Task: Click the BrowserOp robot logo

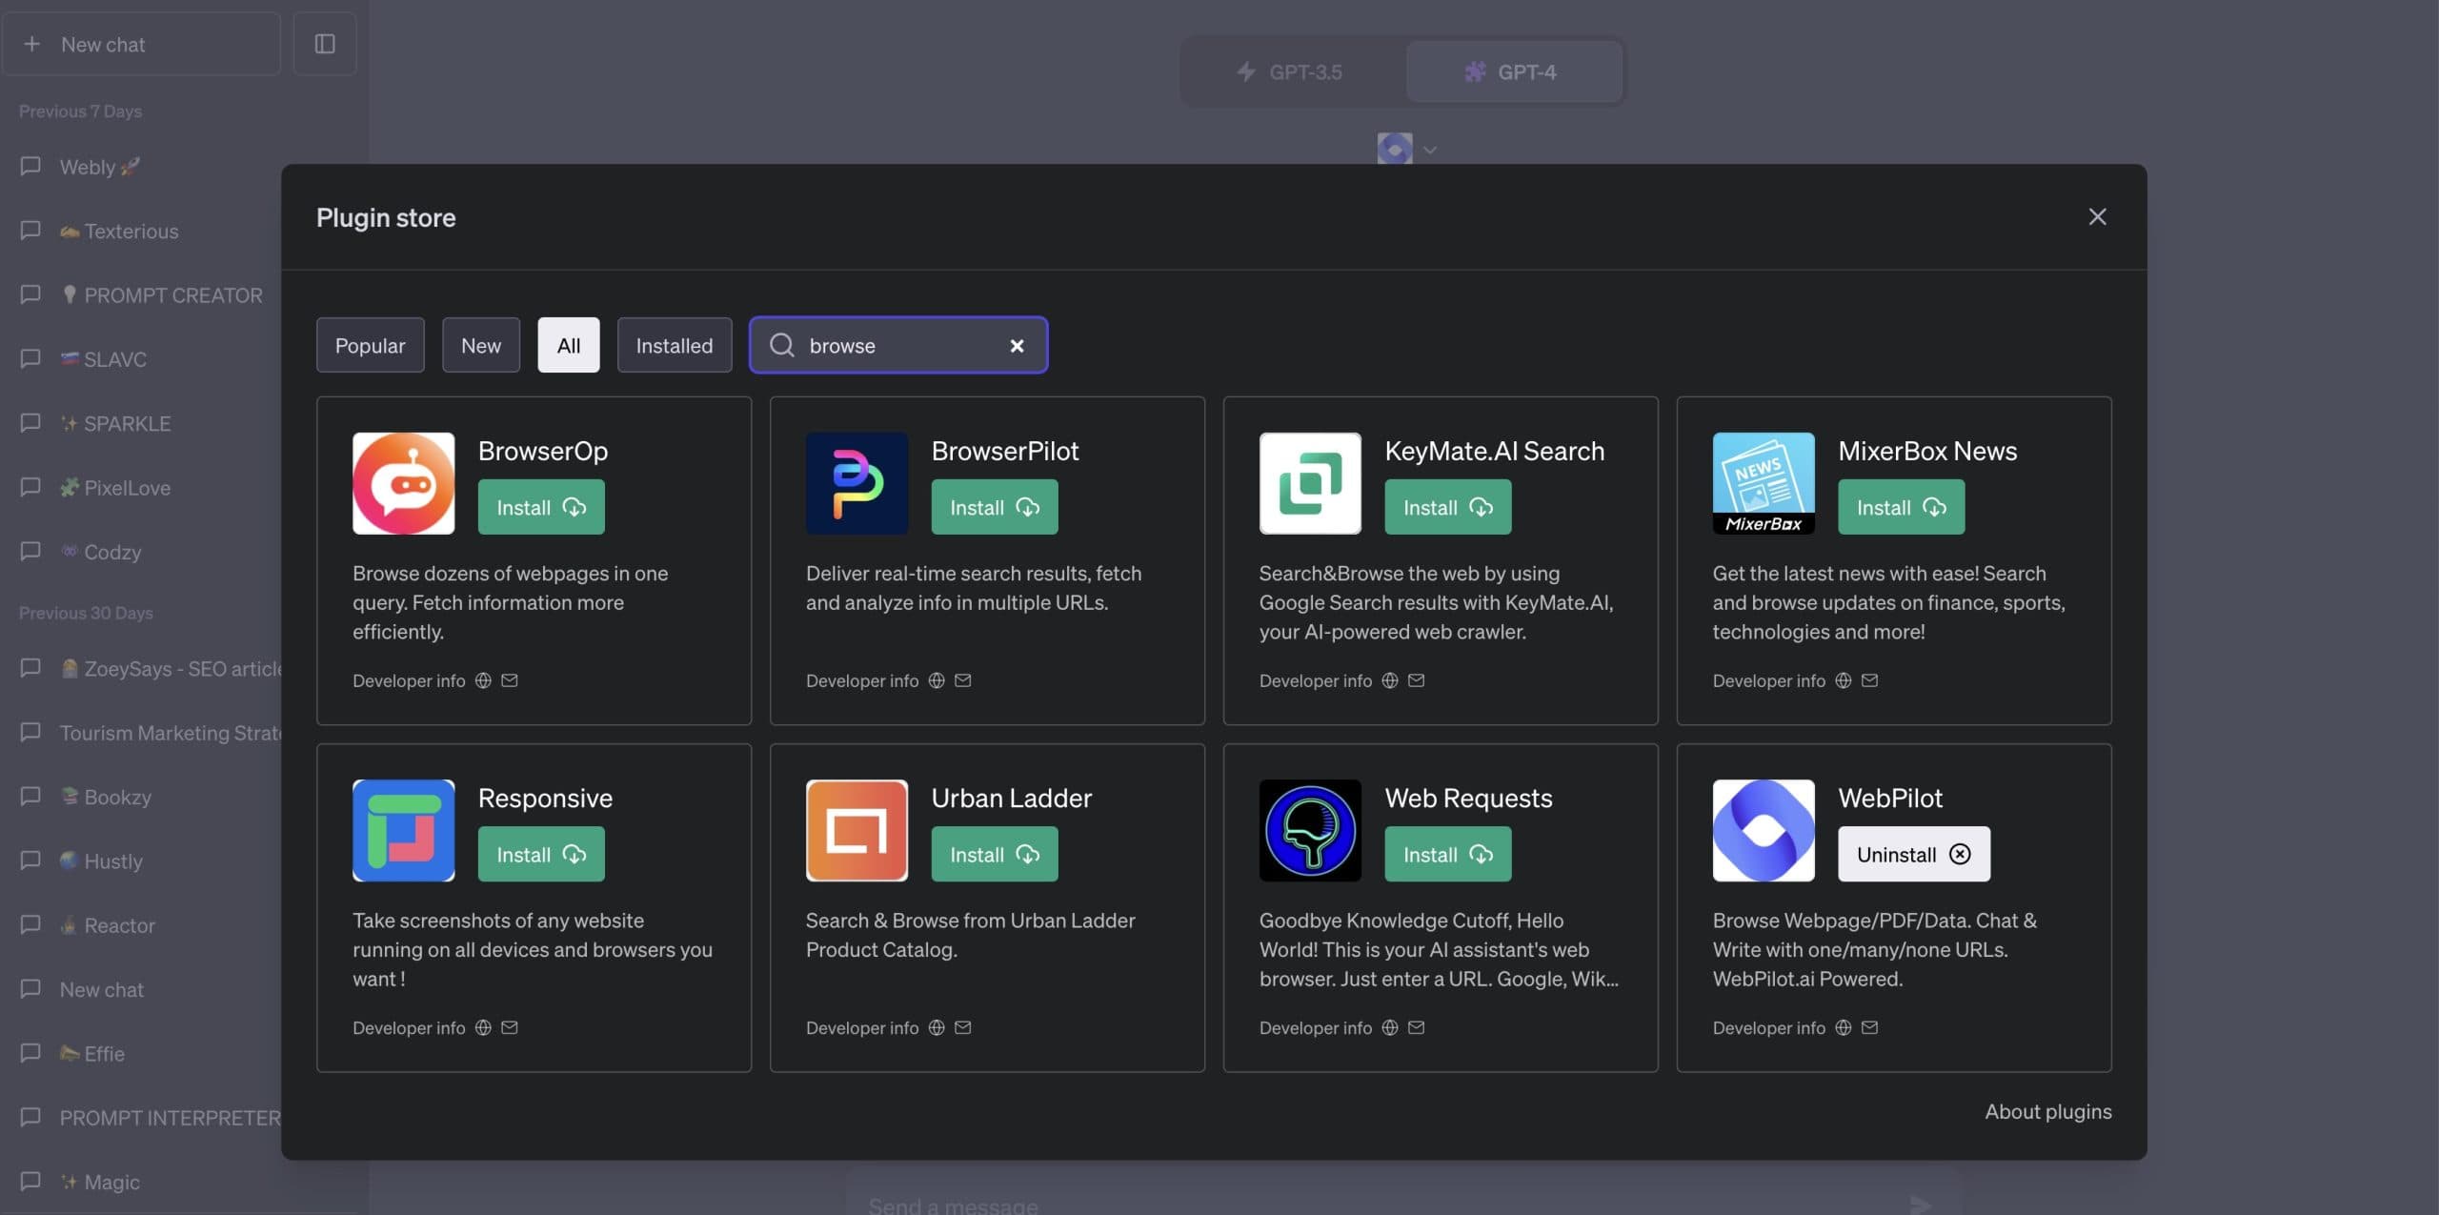Action: pyautogui.click(x=404, y=483)
